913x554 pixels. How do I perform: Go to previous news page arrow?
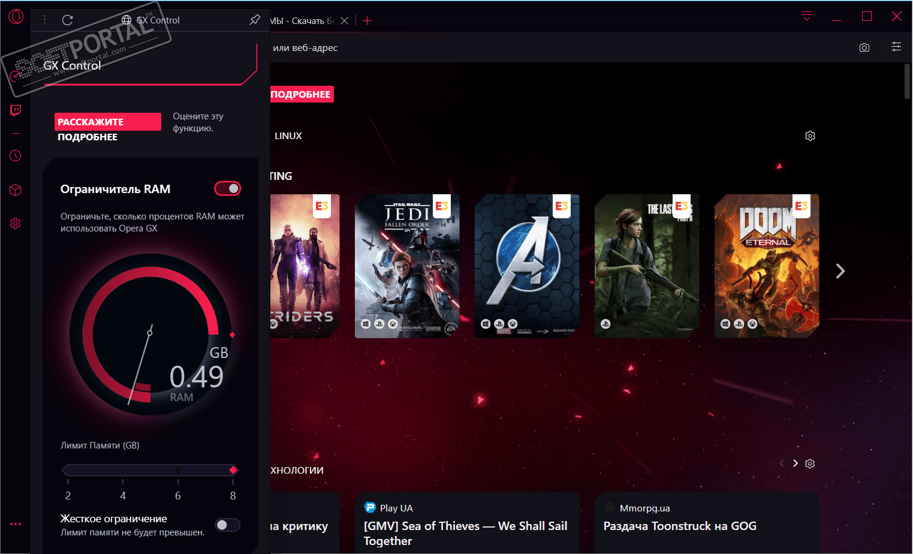[x=782, y=463]
